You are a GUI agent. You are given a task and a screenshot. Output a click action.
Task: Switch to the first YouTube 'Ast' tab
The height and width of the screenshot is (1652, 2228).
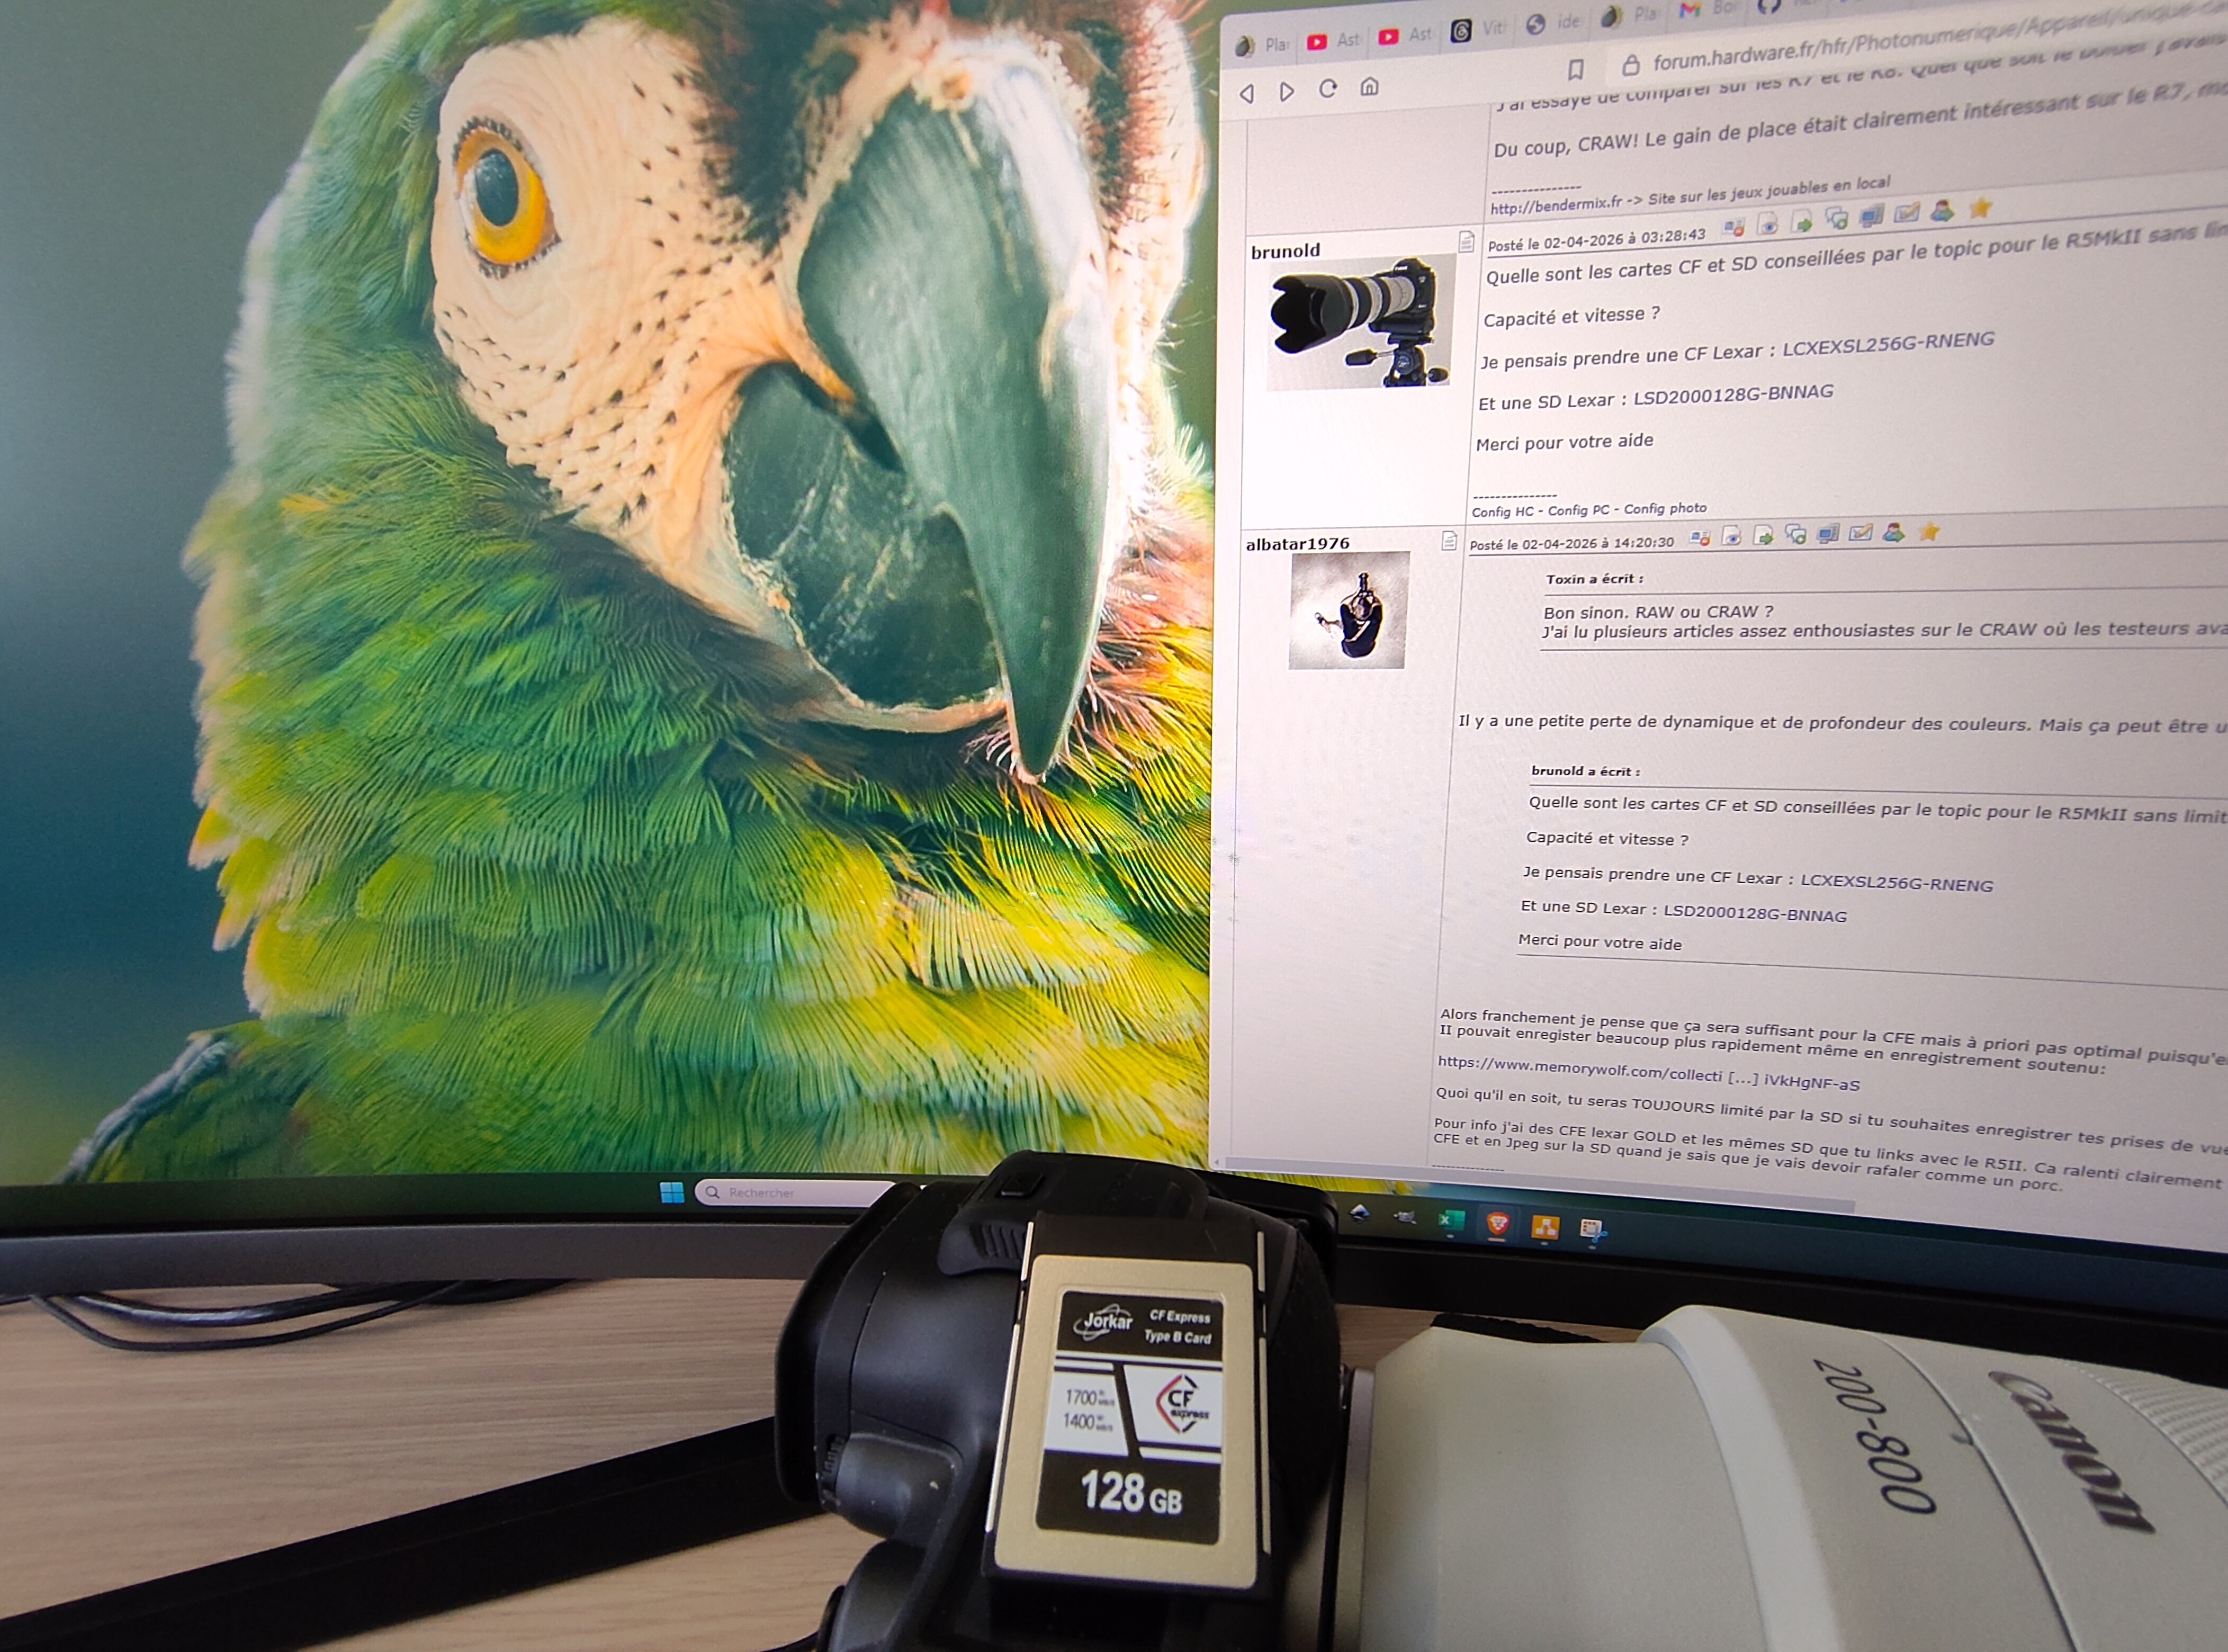click(1332, 41)
